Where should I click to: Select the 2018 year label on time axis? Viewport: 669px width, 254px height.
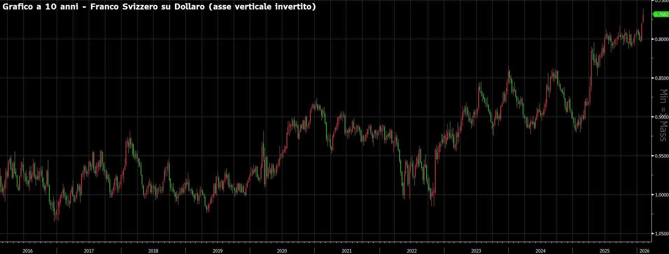coord(153,251)
